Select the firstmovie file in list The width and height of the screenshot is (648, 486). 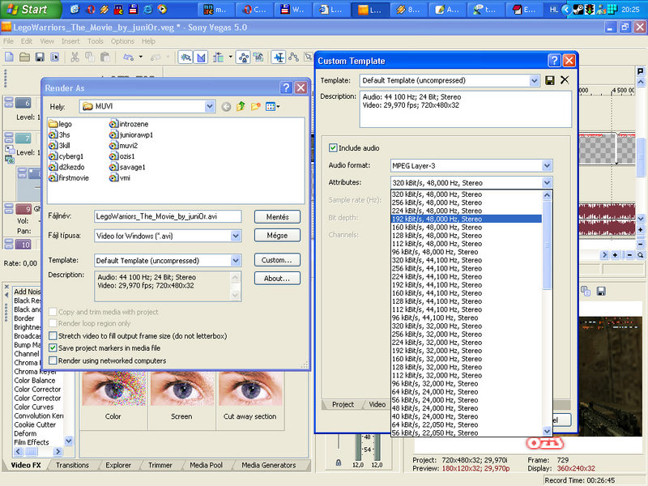point(69,178)
